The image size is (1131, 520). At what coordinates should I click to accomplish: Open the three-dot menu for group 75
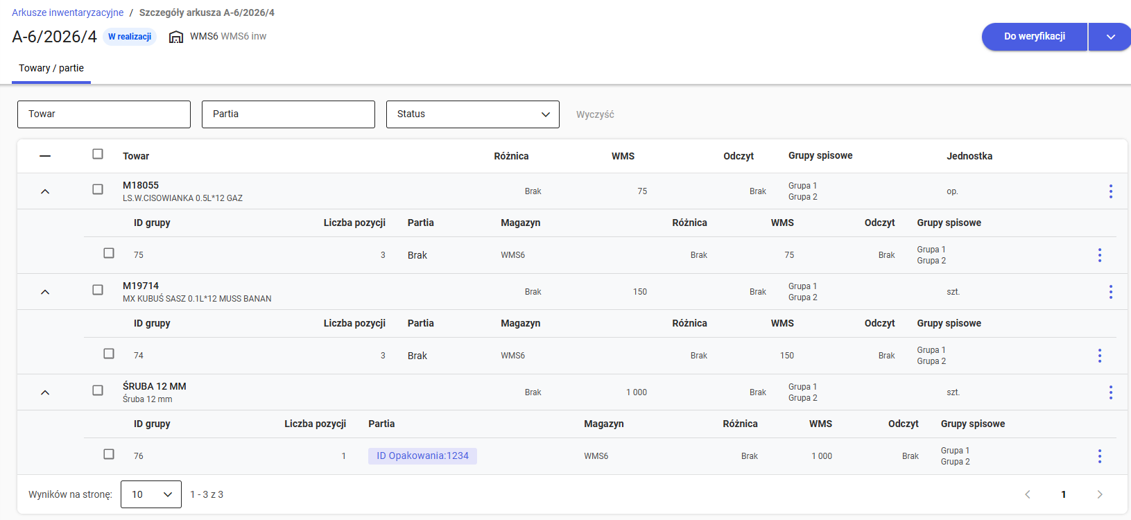pyautogui.click(x=1099, y=255)
